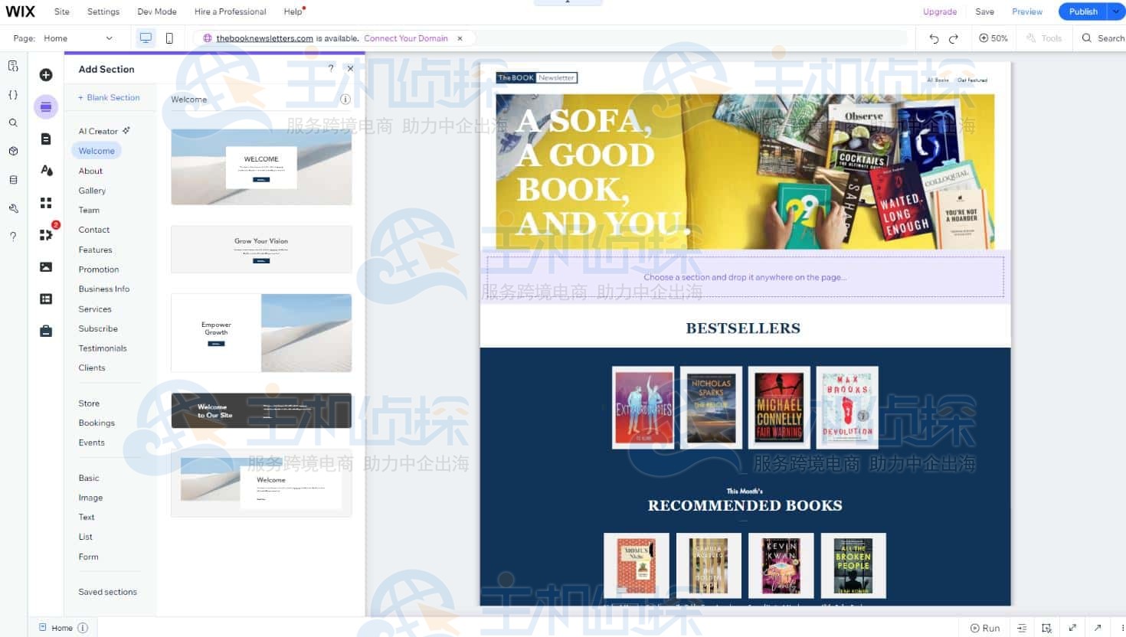
Task: Open the Add Section sidebar icon
Action: [x=46, y=107]
